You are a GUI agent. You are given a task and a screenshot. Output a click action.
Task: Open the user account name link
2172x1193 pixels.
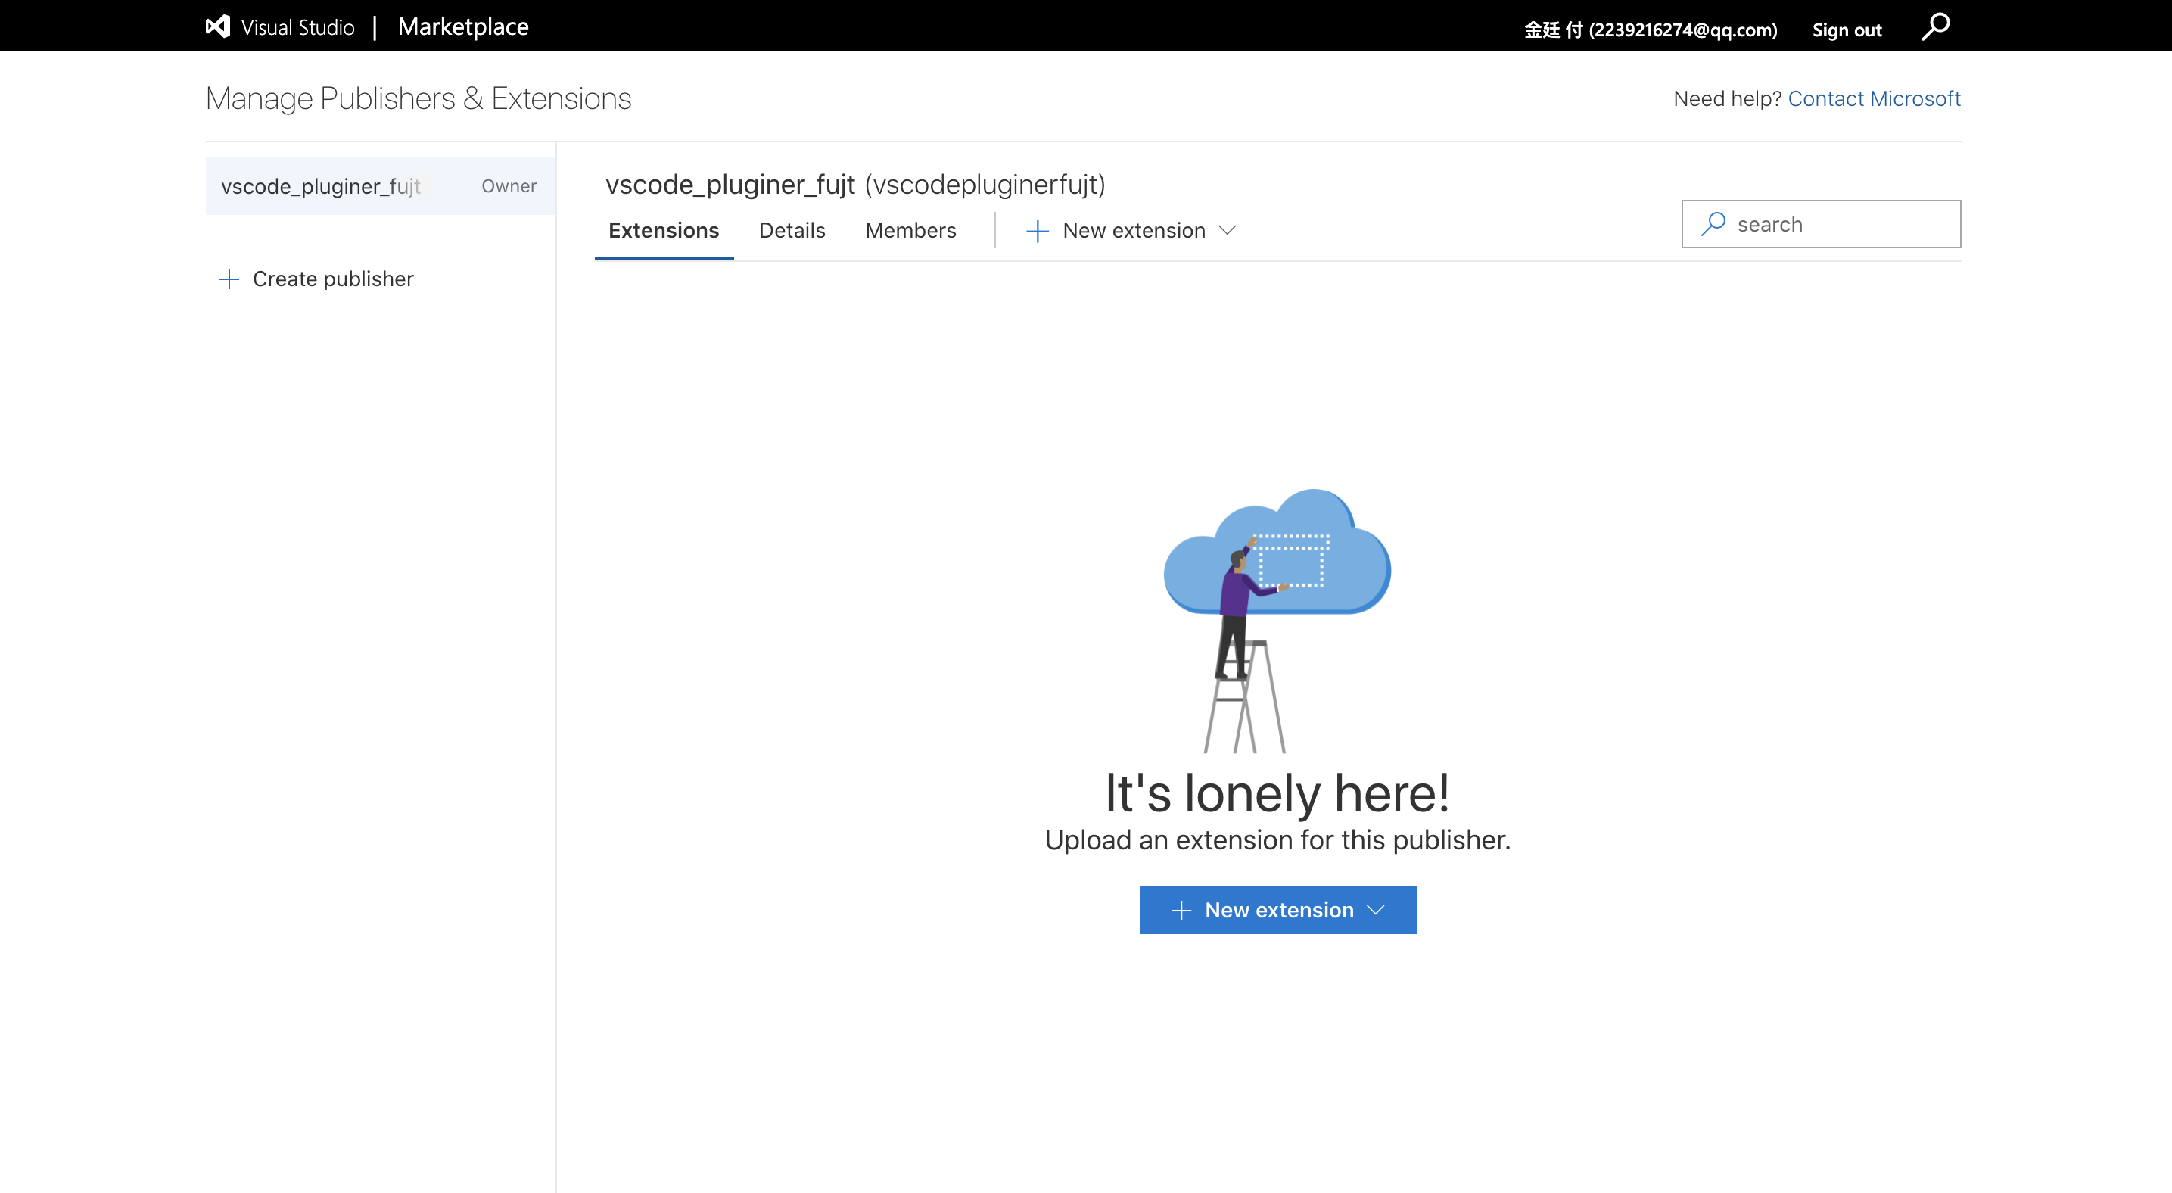pyautogui.click(x=1650, y=30)
